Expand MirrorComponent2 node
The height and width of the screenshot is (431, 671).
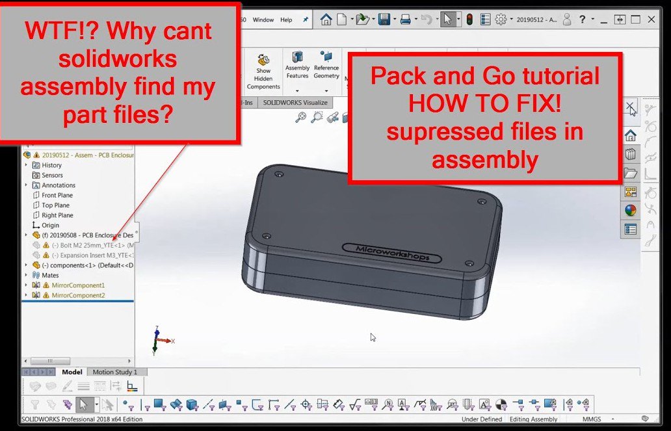click(x=26, y=295)
